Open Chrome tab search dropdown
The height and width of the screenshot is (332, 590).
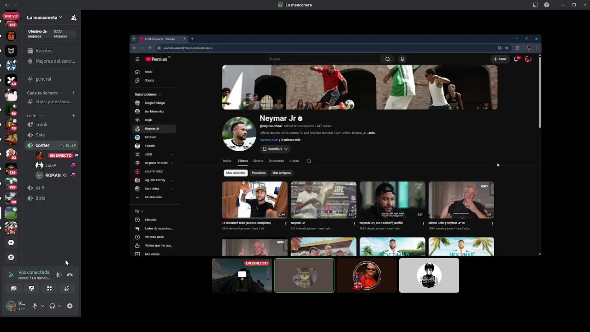pyautogui.click(x=134, y=39)
